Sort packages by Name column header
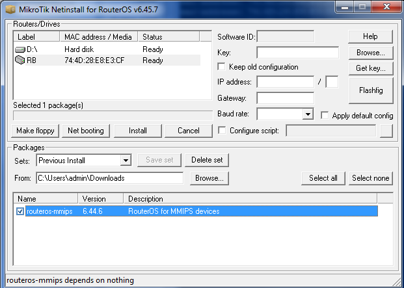Image resolution: width=404 pixels, height=288 pixels. coord(46,199)
